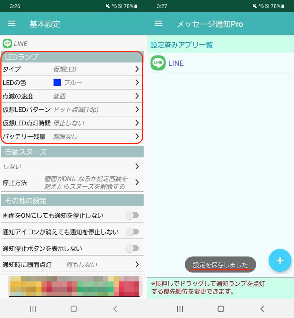Open hamburger menu on メッセージ通知Pro screen
This screenshot has height=318, width=294.
(158, 24)
